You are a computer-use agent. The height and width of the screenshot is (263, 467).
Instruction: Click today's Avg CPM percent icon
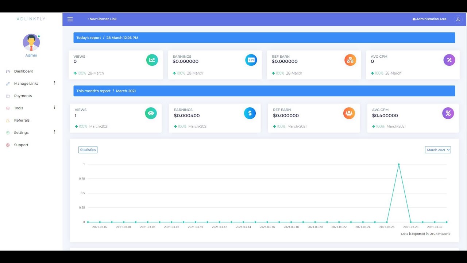449,60
